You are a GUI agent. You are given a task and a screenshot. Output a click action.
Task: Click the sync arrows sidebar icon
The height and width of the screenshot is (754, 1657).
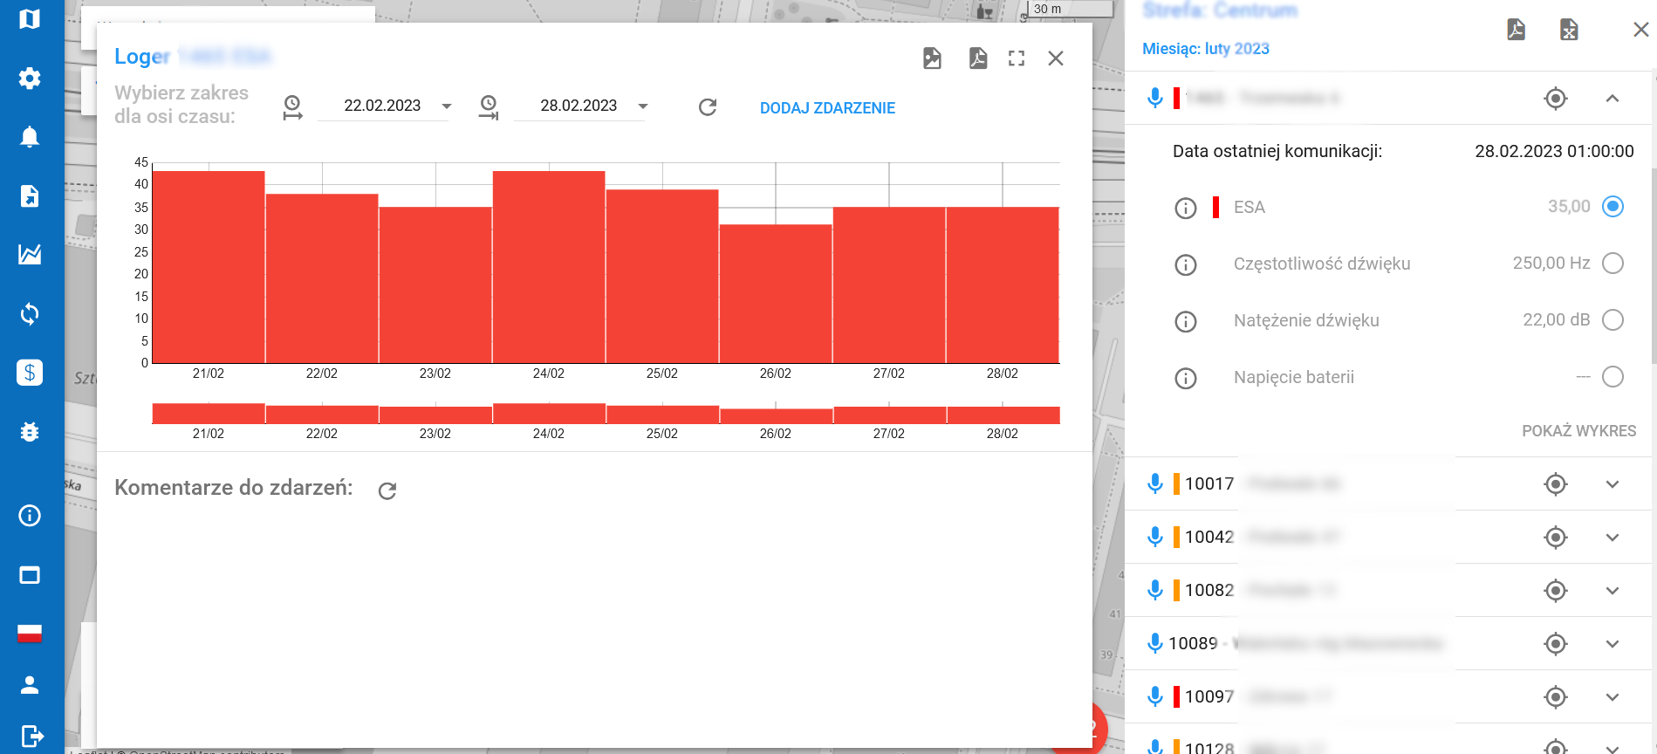pos(30,314)
